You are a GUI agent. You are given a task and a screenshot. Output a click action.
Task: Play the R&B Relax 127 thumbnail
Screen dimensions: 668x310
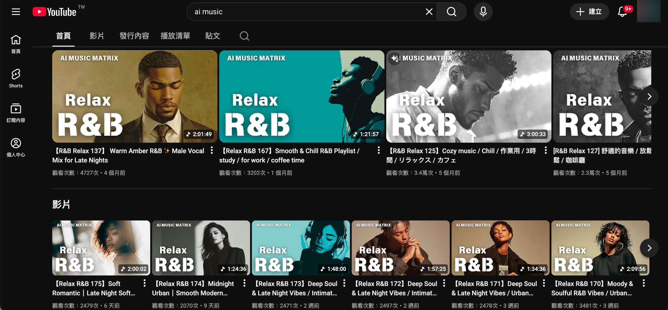(x=602, y=96)
